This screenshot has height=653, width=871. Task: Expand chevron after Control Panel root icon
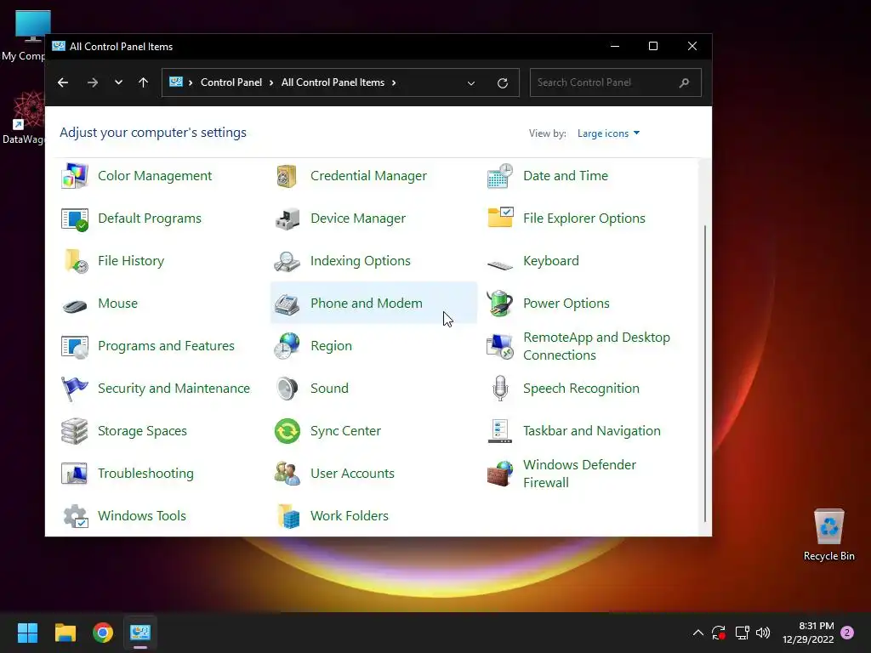(191, 82)
